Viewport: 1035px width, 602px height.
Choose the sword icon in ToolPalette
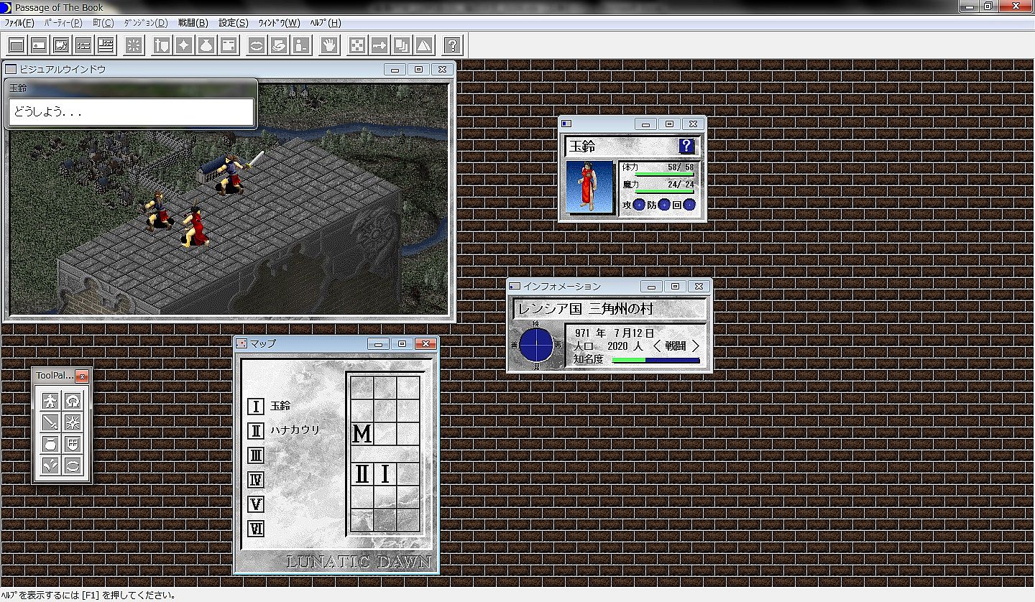(50, 422)
